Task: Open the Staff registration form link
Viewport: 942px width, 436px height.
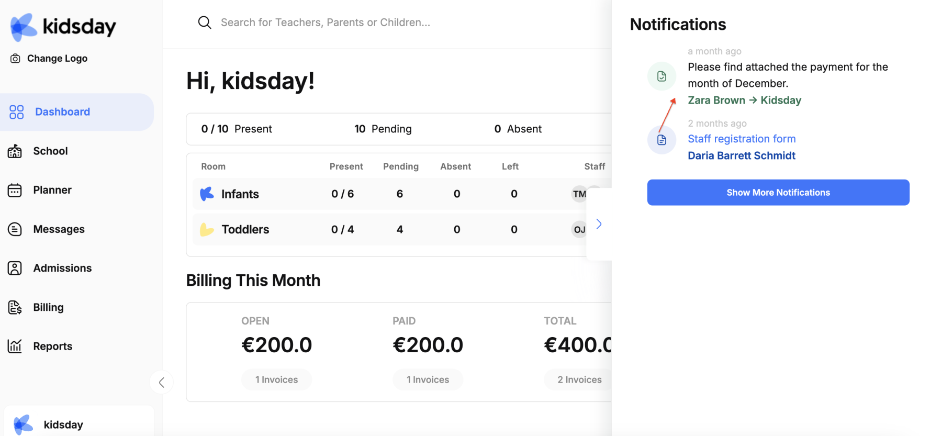Action: 742,139
